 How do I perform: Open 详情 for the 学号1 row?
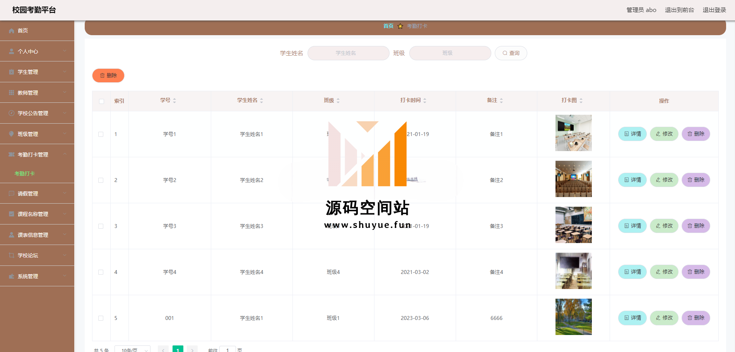[x=632, y=134]
